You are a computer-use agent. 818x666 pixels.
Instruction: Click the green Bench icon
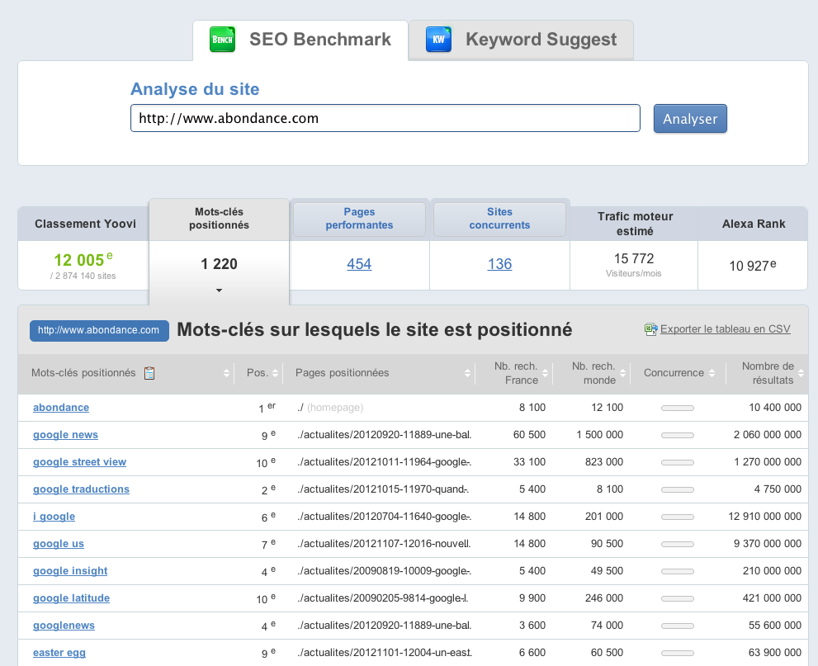coord(222,40)
